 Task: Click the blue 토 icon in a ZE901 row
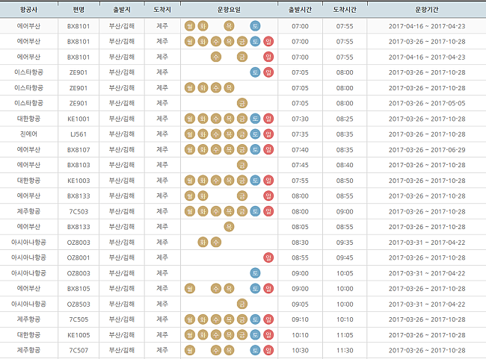(255, 72)
